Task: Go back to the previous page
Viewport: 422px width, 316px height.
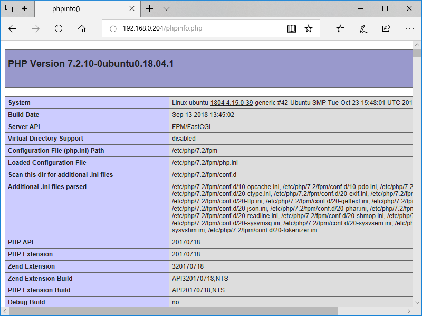Action: tap(12, 28)
